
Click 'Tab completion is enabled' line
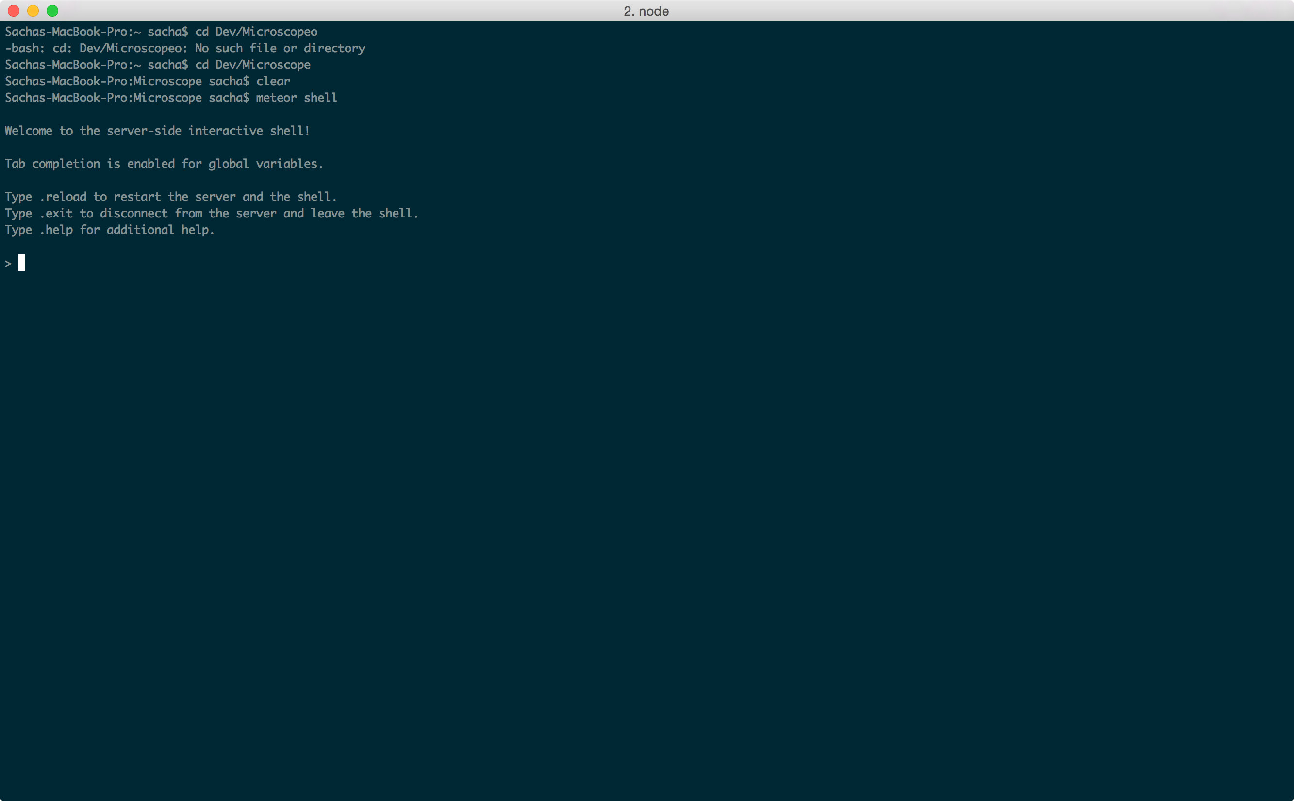tap(89, 164)
